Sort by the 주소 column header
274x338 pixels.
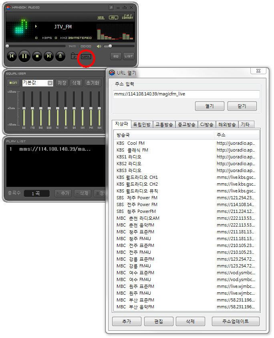tap(237, 135)
